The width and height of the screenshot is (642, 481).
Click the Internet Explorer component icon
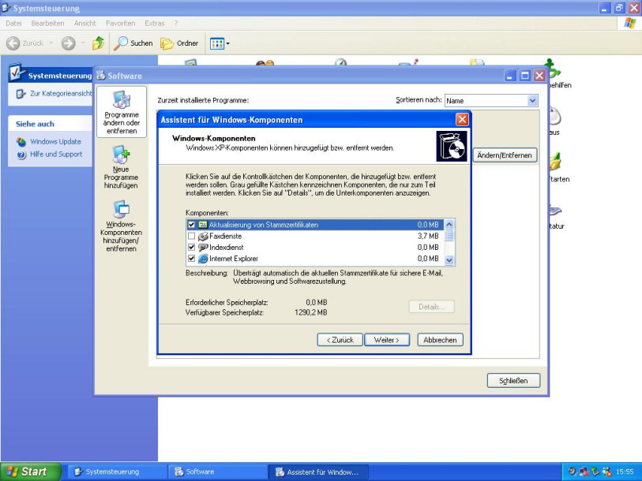203,259
